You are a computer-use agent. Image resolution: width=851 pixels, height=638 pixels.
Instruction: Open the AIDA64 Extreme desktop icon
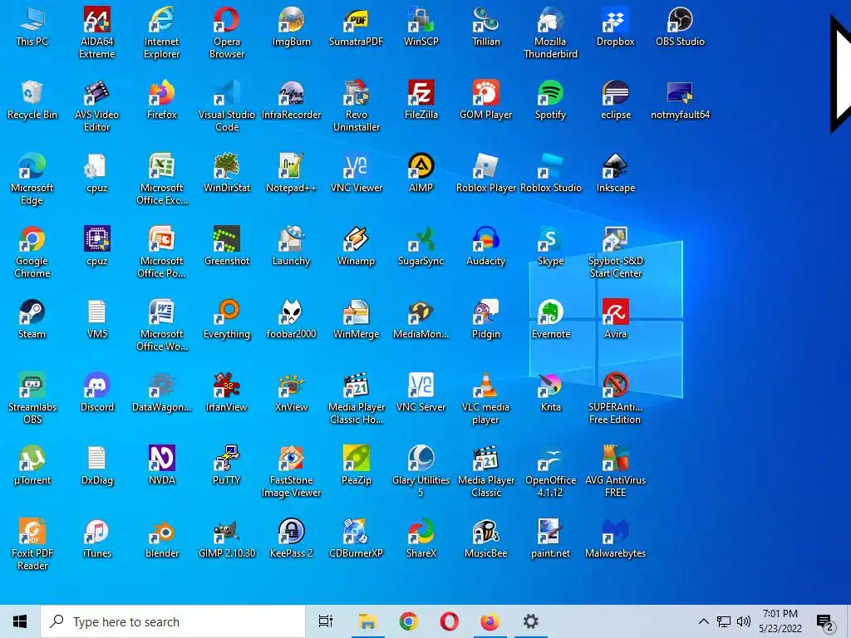point(96,32)
